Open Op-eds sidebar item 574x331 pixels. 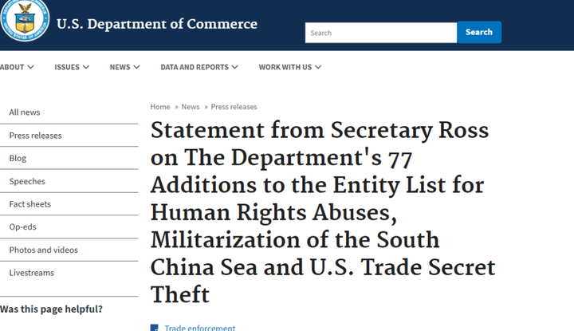tap(69, 227)
